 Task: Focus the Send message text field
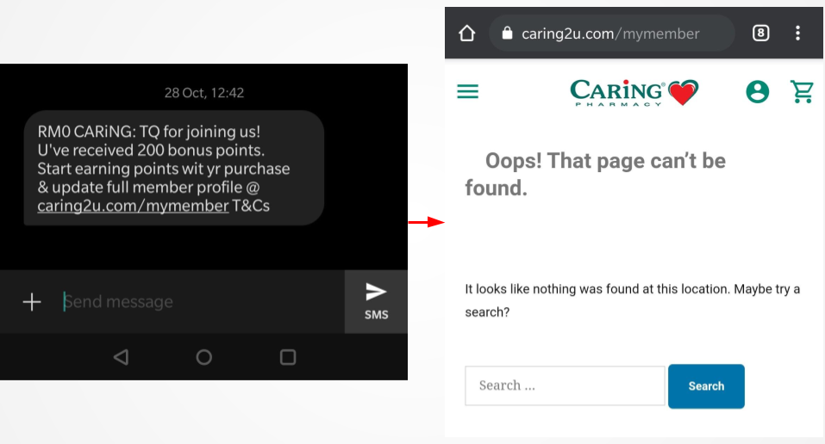[x=203, y=302]
